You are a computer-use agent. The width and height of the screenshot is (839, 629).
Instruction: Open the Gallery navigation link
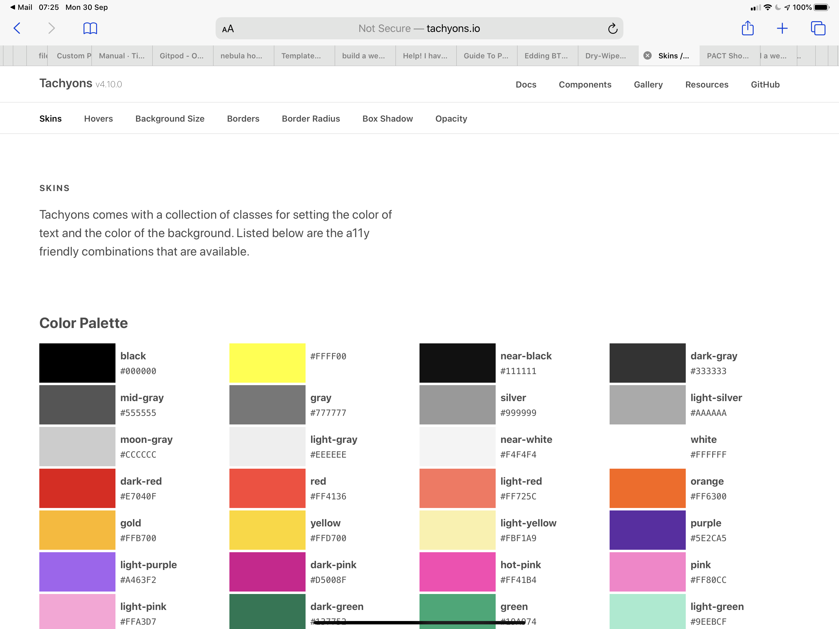648,84
